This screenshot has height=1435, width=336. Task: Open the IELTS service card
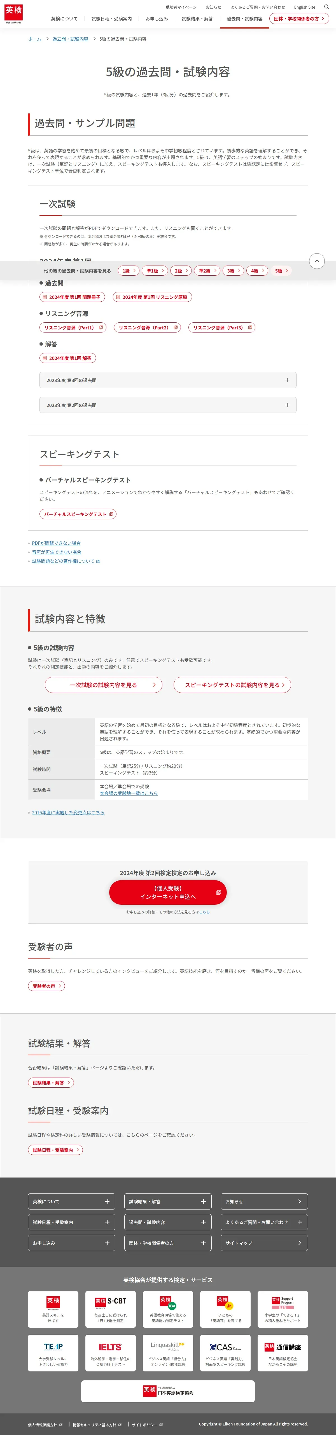tap(110, 1353)
